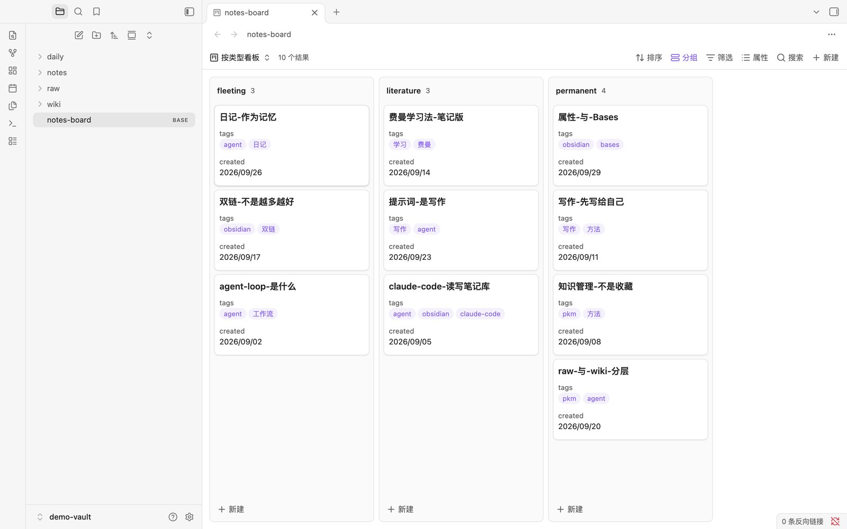
Task: Open the canvas ribbon icon
Action: (x=13, y=70)
